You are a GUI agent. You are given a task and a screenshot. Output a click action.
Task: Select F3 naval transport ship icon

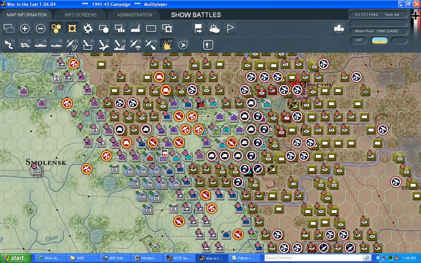click(40, 45)
